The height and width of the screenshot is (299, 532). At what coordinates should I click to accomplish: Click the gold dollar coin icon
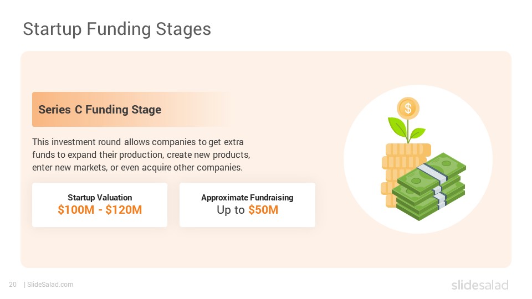click(408, 109)
